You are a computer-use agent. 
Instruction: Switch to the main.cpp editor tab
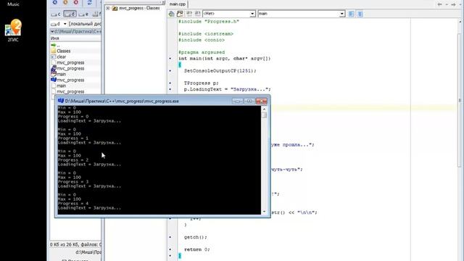coord(178,4)
